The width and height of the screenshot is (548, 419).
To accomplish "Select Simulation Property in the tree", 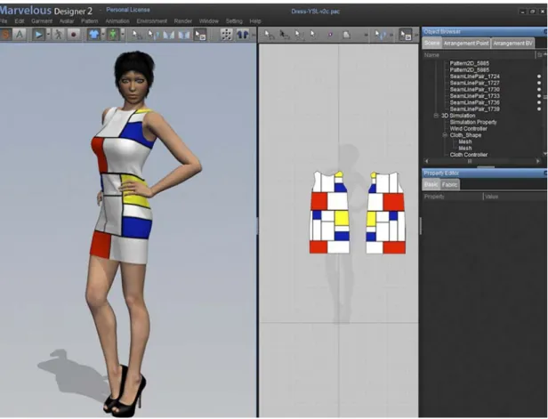I will click(x=473, y=122).
